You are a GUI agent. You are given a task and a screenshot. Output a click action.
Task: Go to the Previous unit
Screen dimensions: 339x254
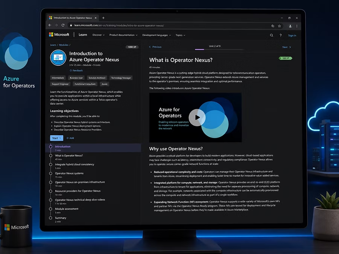(155, 47)
